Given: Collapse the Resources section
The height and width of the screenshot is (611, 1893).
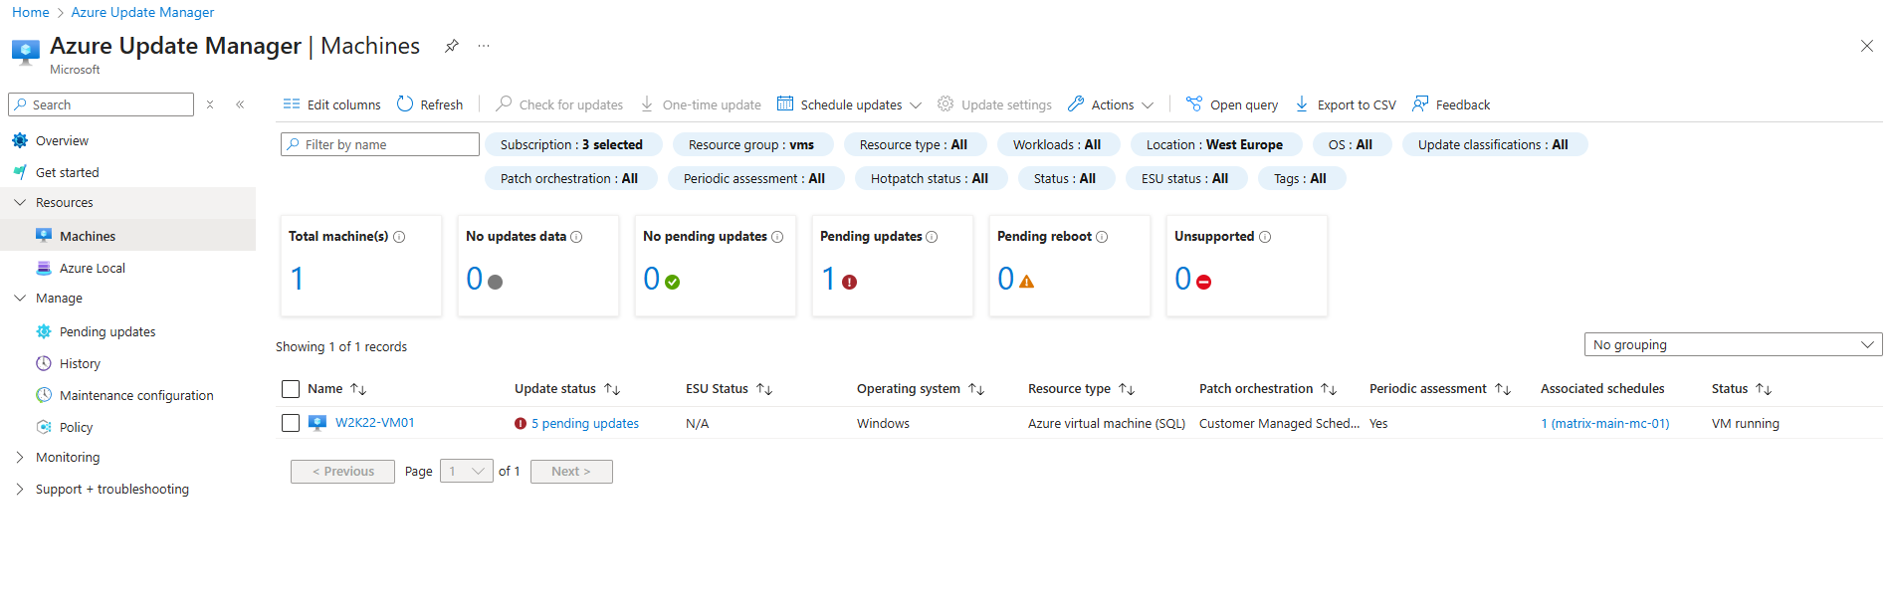Looking at the screenshot, I should (x=20, y=202).
